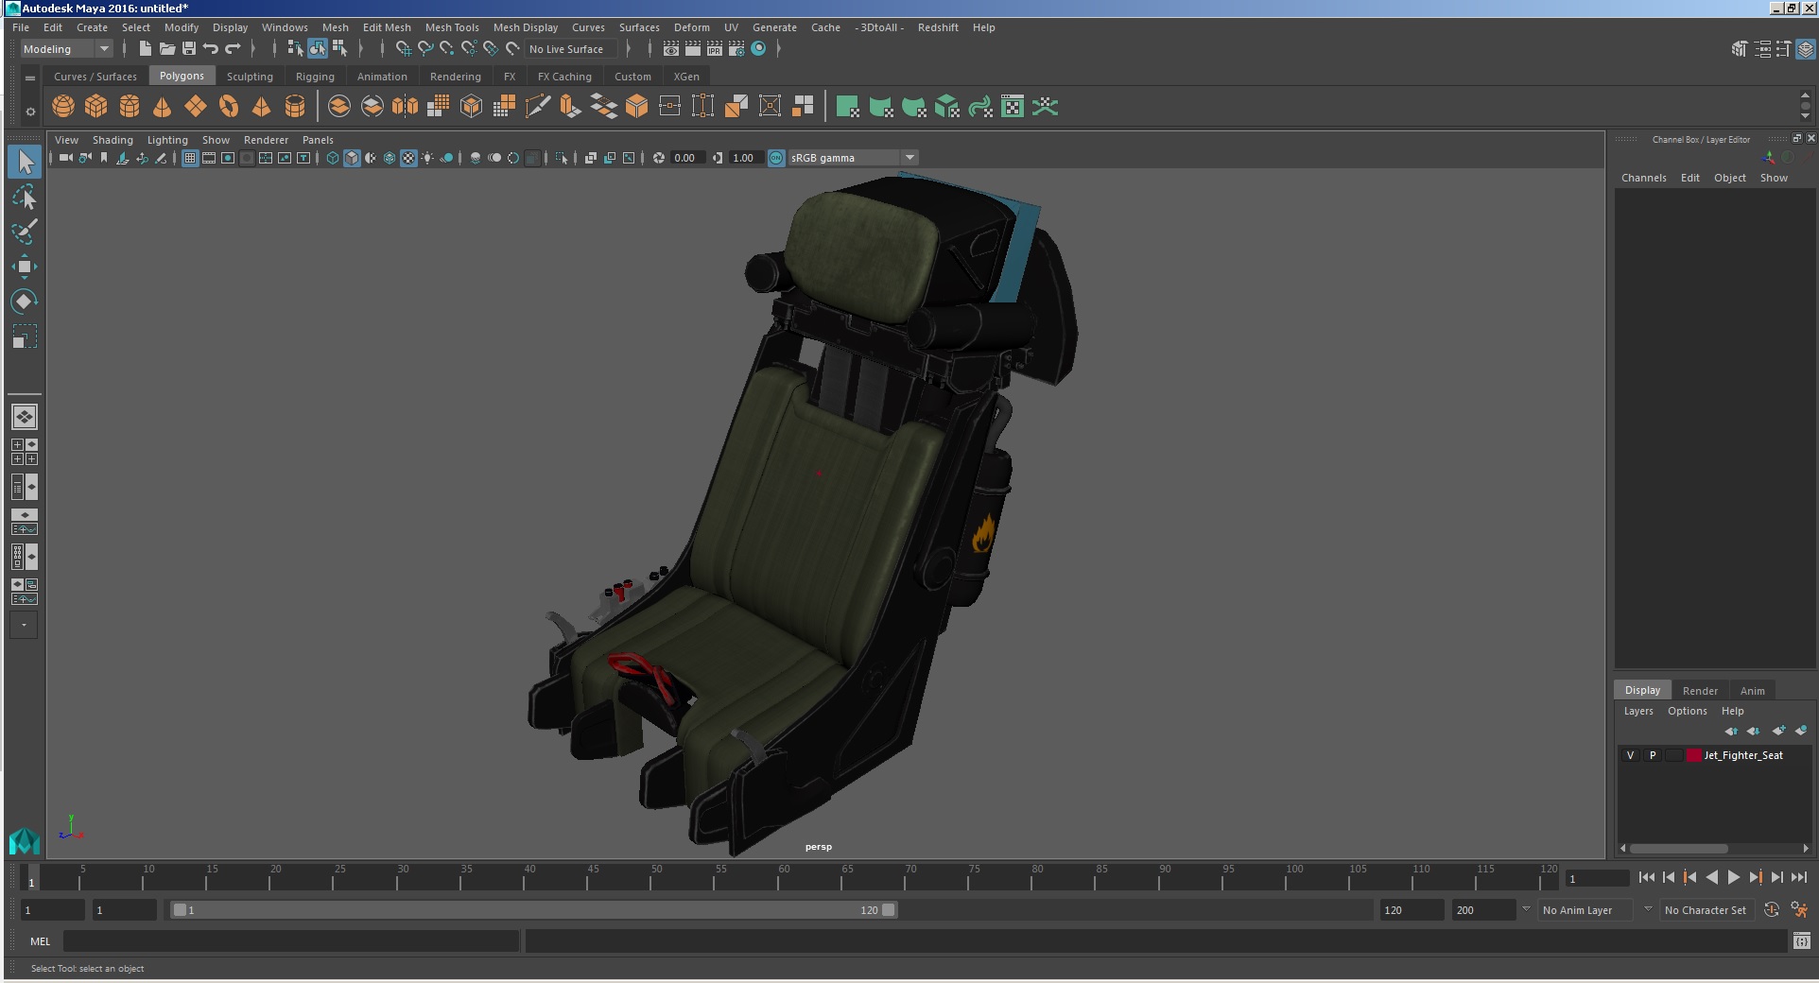
Task: Click the gamma value field showing 1.00
Action: point(744,158)
